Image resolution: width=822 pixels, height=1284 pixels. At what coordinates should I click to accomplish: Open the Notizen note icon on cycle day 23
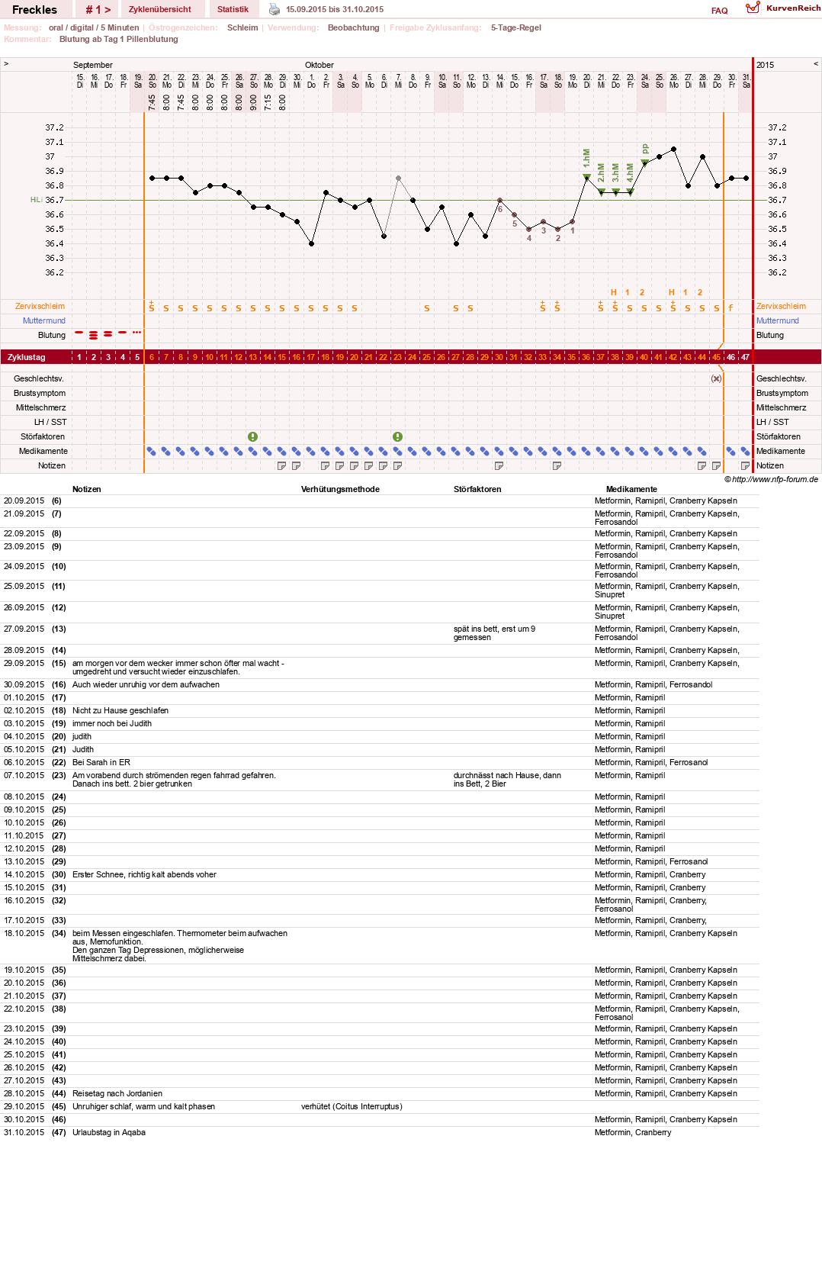coord(397,465)
